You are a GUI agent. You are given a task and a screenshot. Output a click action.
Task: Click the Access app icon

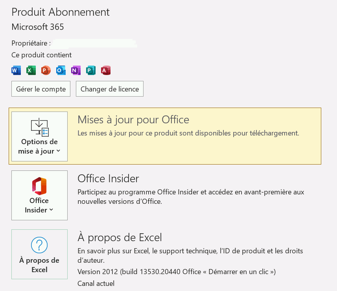click(x=106, y=70)
